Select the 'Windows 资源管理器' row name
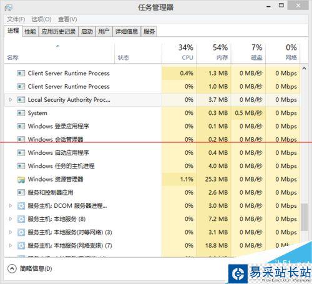 (x=56, y=179)
